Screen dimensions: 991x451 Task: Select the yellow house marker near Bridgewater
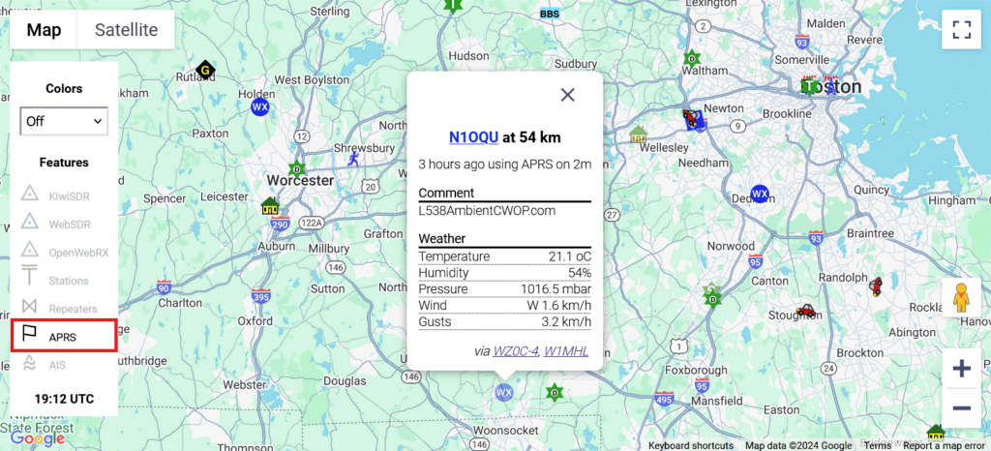936,433
